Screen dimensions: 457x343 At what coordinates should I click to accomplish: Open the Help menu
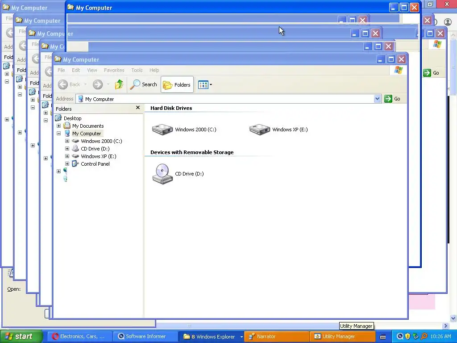coord(154,70)
